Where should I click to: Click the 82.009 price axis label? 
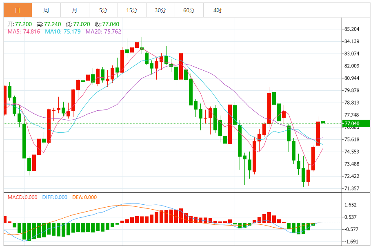(352, 66)
